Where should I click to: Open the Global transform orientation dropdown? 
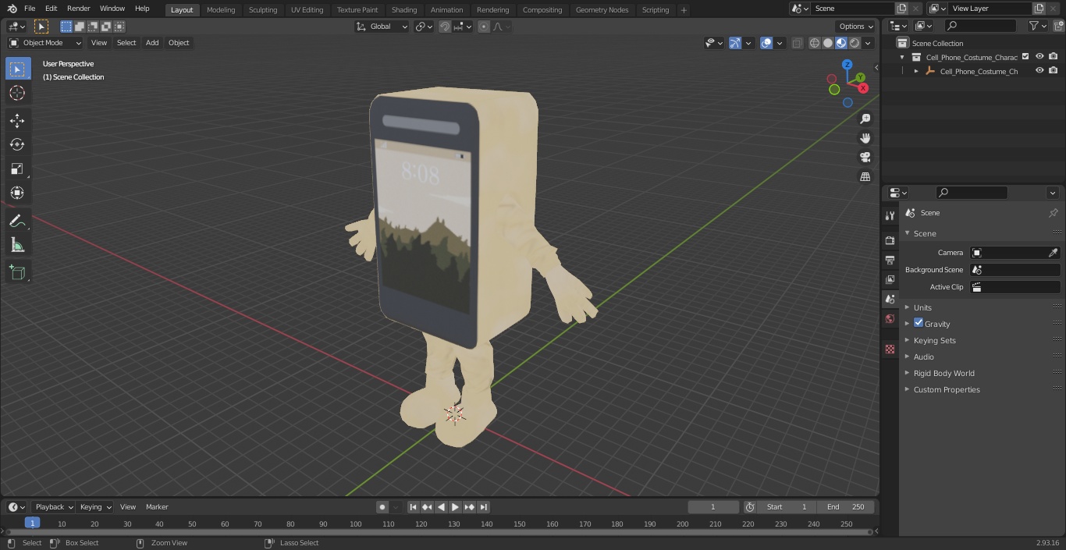382,27
